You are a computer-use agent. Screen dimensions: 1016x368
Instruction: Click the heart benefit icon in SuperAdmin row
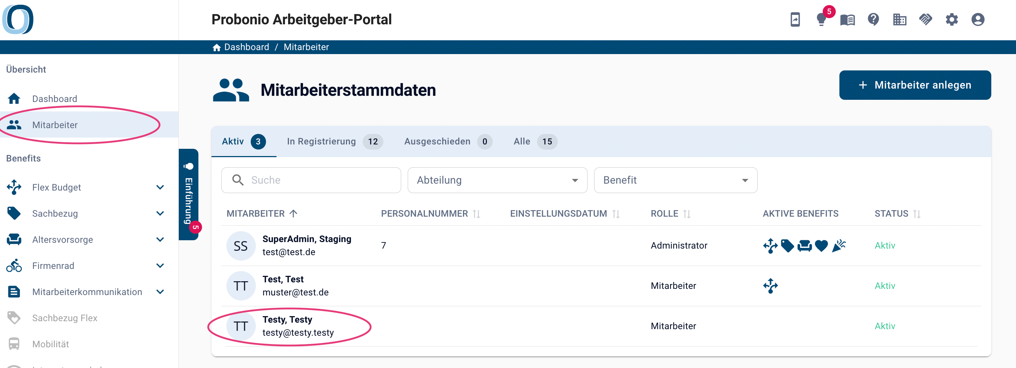coord(821,245)
